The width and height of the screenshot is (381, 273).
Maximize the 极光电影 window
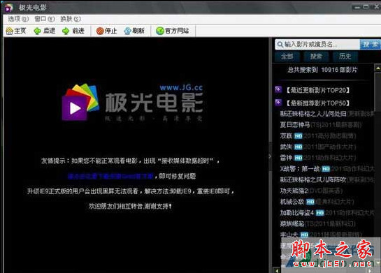(x=366, y=7)
